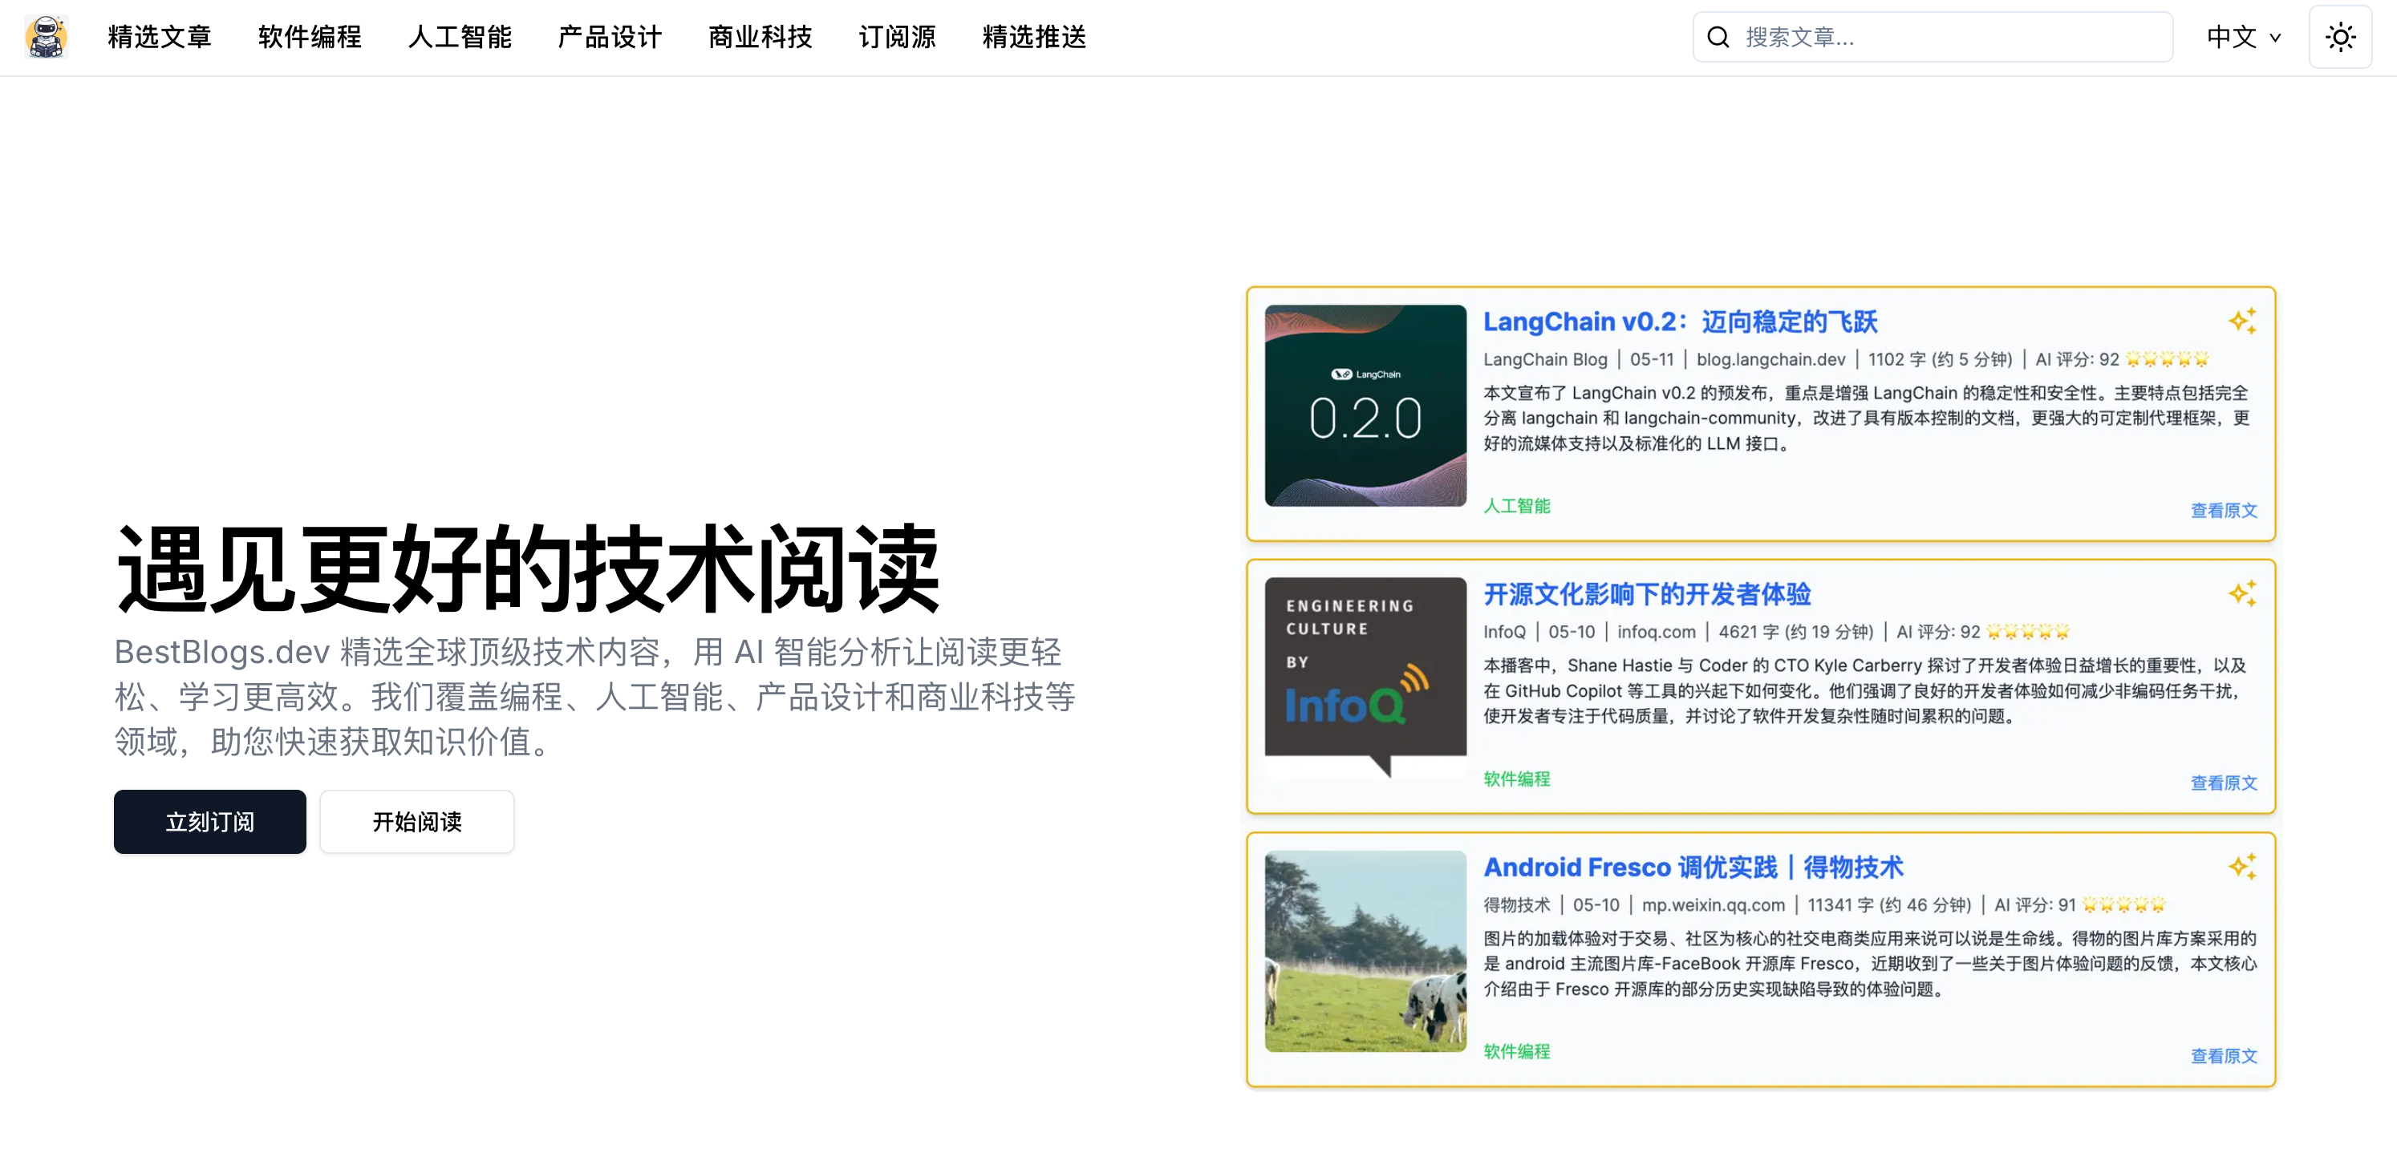Click the 立刻订阅 button
Image resolution: width=2397 pixels, height=1161 pixels.
pyautogui.click(x=209, y=822)
